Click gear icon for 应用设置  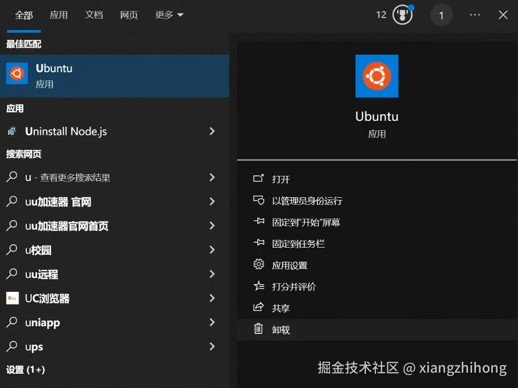[258, 264]
